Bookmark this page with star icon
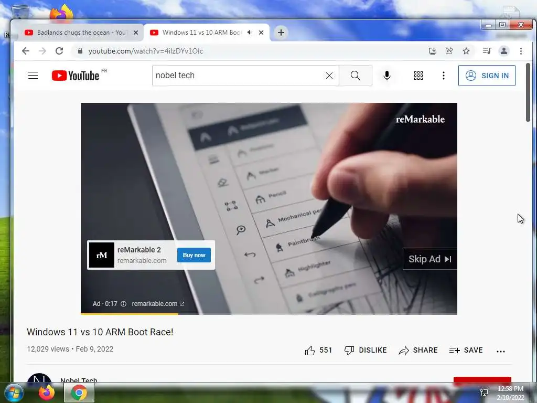The height and width of the screenshot is (403, 537). click(x=466, y=51)
